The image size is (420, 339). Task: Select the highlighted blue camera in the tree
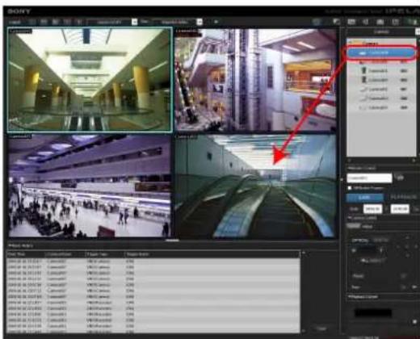click(x=380, y=53)
